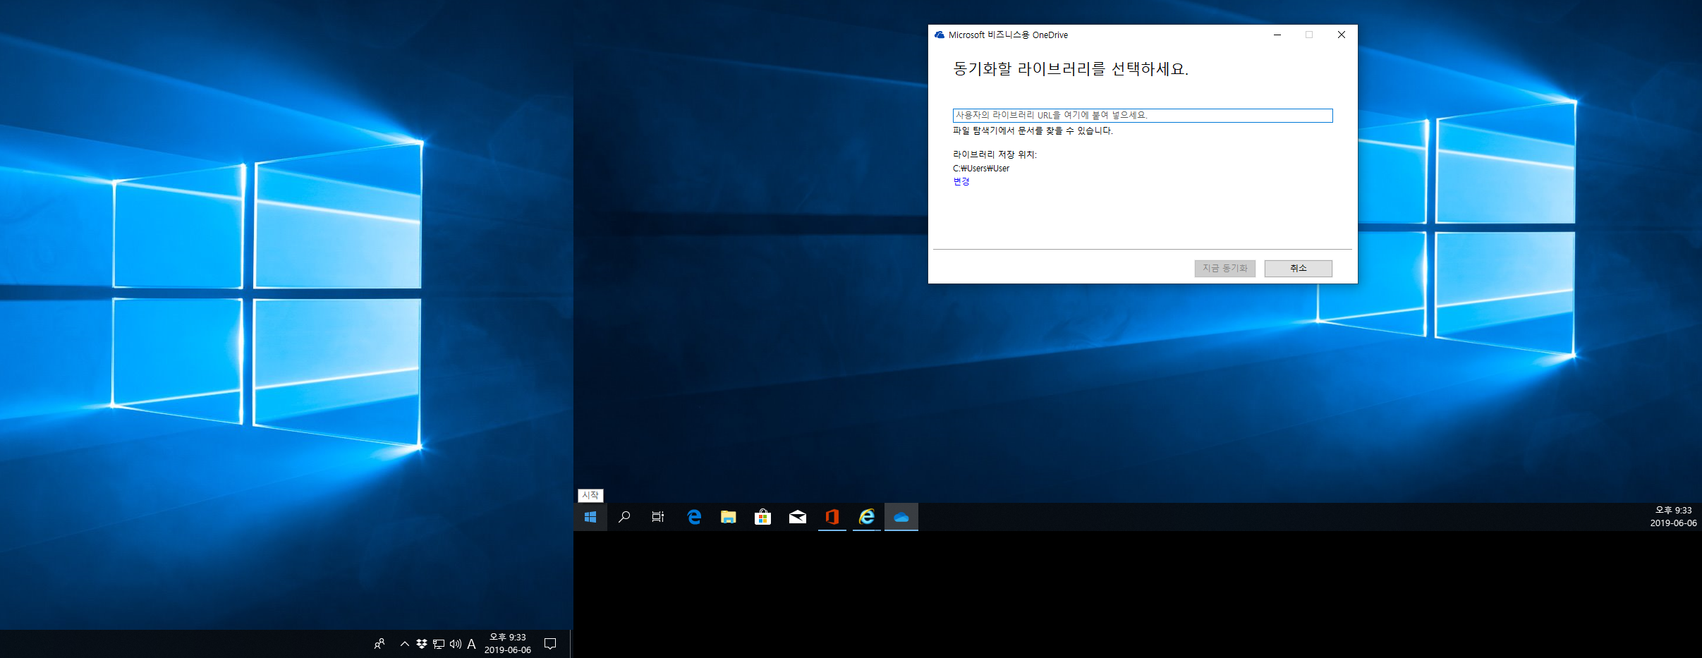1702x658 pixels.
Task: Launch Microsoft Edge from the taskbar
Action: coord(694,517)
